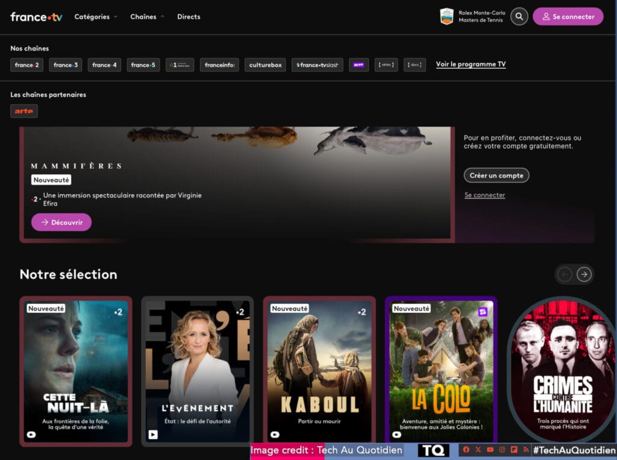Image resolution: width=617 pixels, height=460 pixels.
Task: Click 'État : le défi de l'autorité' text
Action: (x=198, y=421)
